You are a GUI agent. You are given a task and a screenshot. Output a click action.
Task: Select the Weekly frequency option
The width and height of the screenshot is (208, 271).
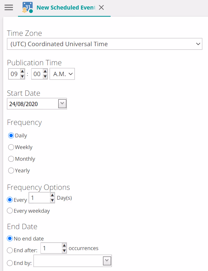pyautogui.click(x=11, y=147)
